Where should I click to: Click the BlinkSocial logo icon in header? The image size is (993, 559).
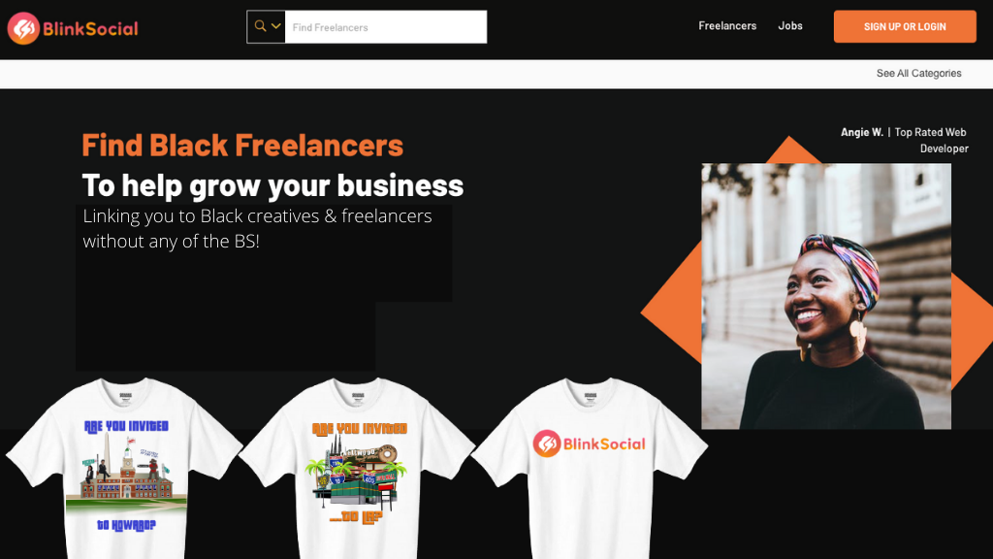point(23,28)
